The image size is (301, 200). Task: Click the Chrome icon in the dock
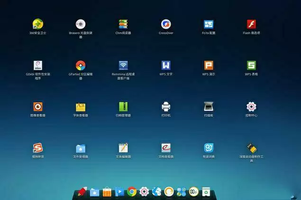[132, 191]
